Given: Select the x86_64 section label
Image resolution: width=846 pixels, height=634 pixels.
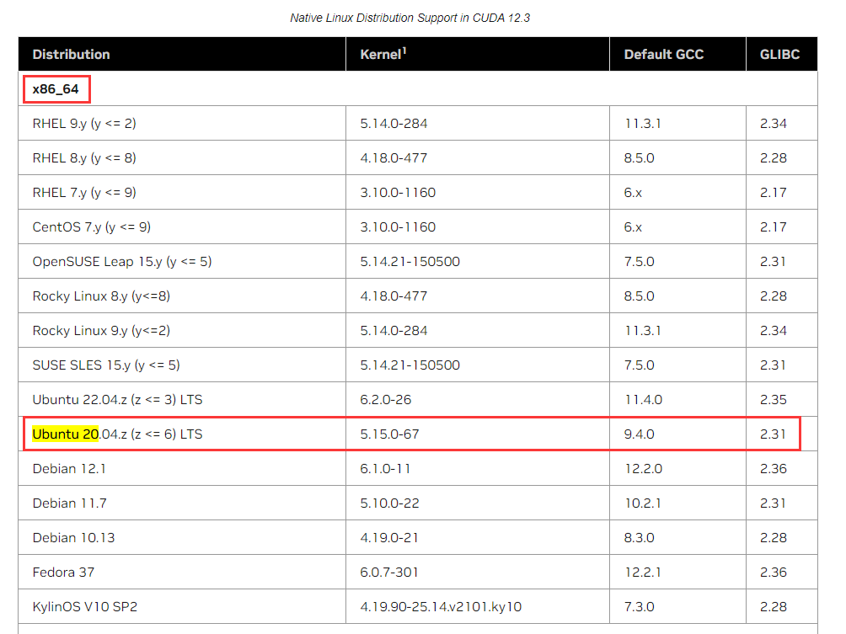Looking at the screenshot, I should click(x=56, y=89).
